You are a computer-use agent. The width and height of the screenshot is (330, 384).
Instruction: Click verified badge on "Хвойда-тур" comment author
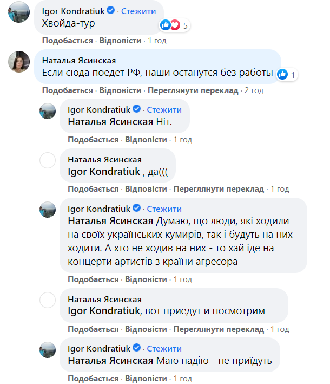(x=111, y=11)
